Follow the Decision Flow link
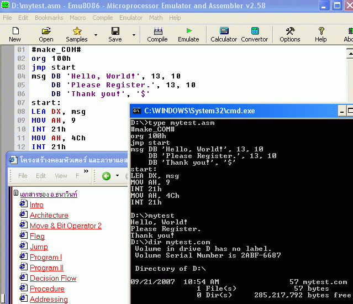The height and width of the screenshot is (304, 353). point(53,278)
